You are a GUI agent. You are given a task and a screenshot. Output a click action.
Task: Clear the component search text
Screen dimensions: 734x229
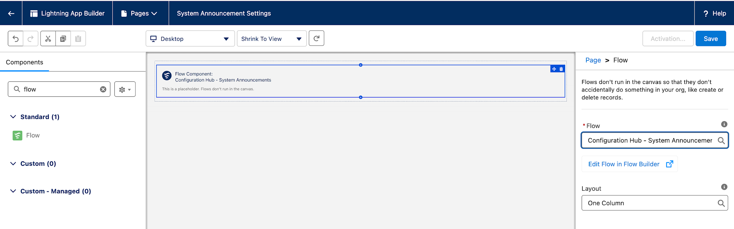click(103, 89)
